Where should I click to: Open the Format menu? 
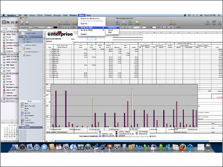point(48,15)
